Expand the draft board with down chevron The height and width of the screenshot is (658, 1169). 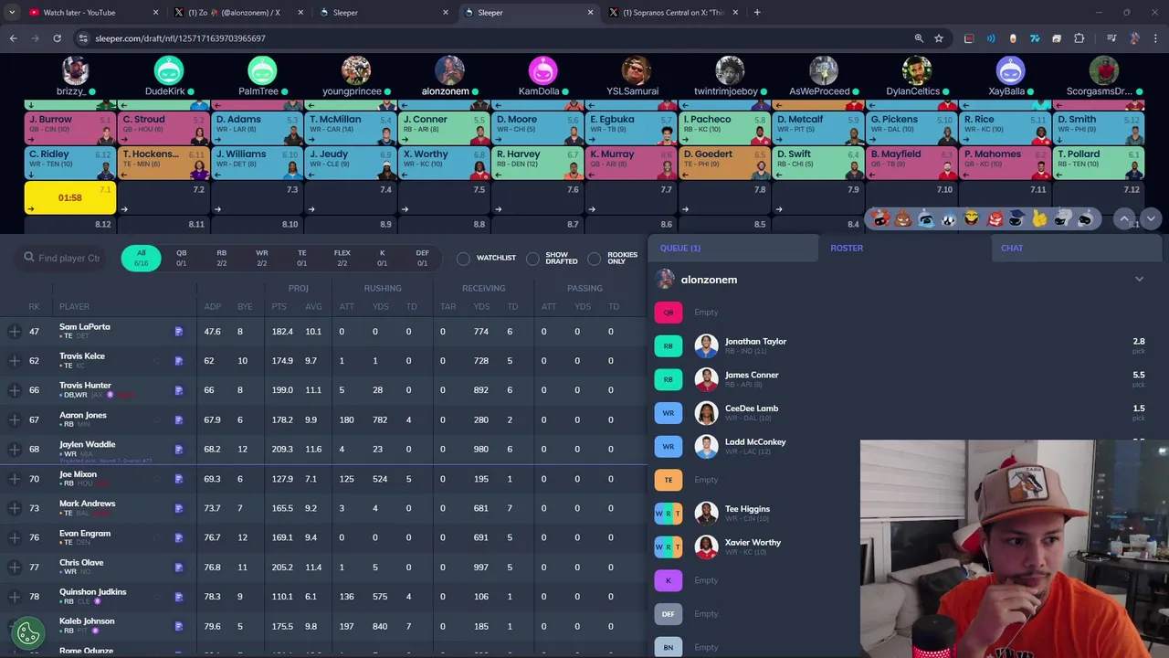(x=1150, y=219)
